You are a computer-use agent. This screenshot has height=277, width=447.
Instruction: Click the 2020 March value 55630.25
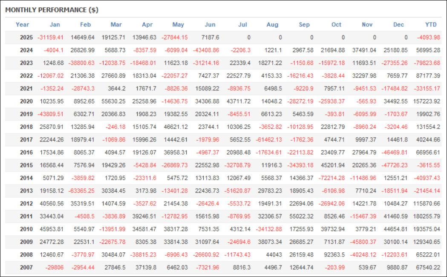113,101
